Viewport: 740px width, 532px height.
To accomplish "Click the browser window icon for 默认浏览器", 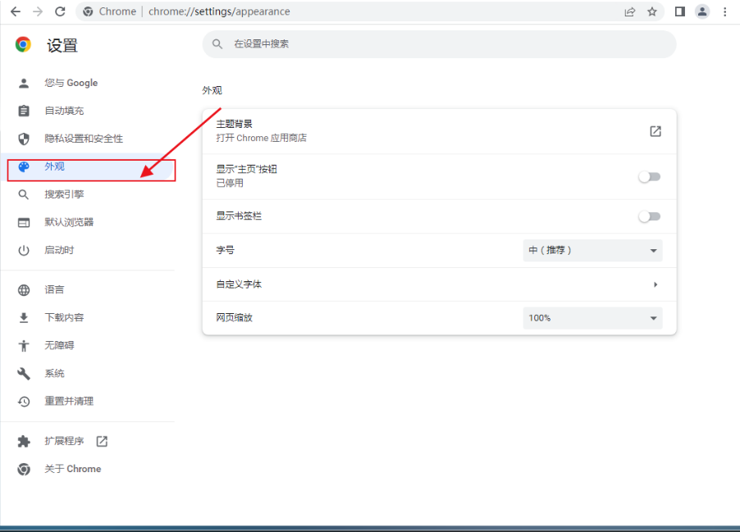I will 24,222.
